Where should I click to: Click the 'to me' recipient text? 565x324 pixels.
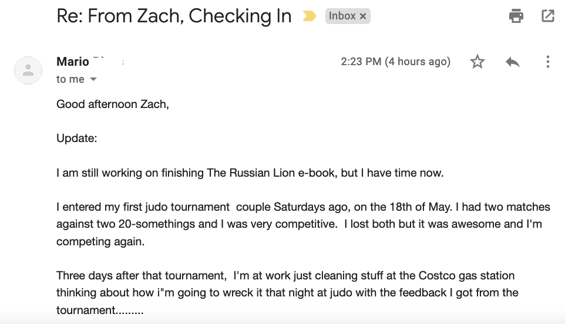pyautogui.click(x=70, y=79)
